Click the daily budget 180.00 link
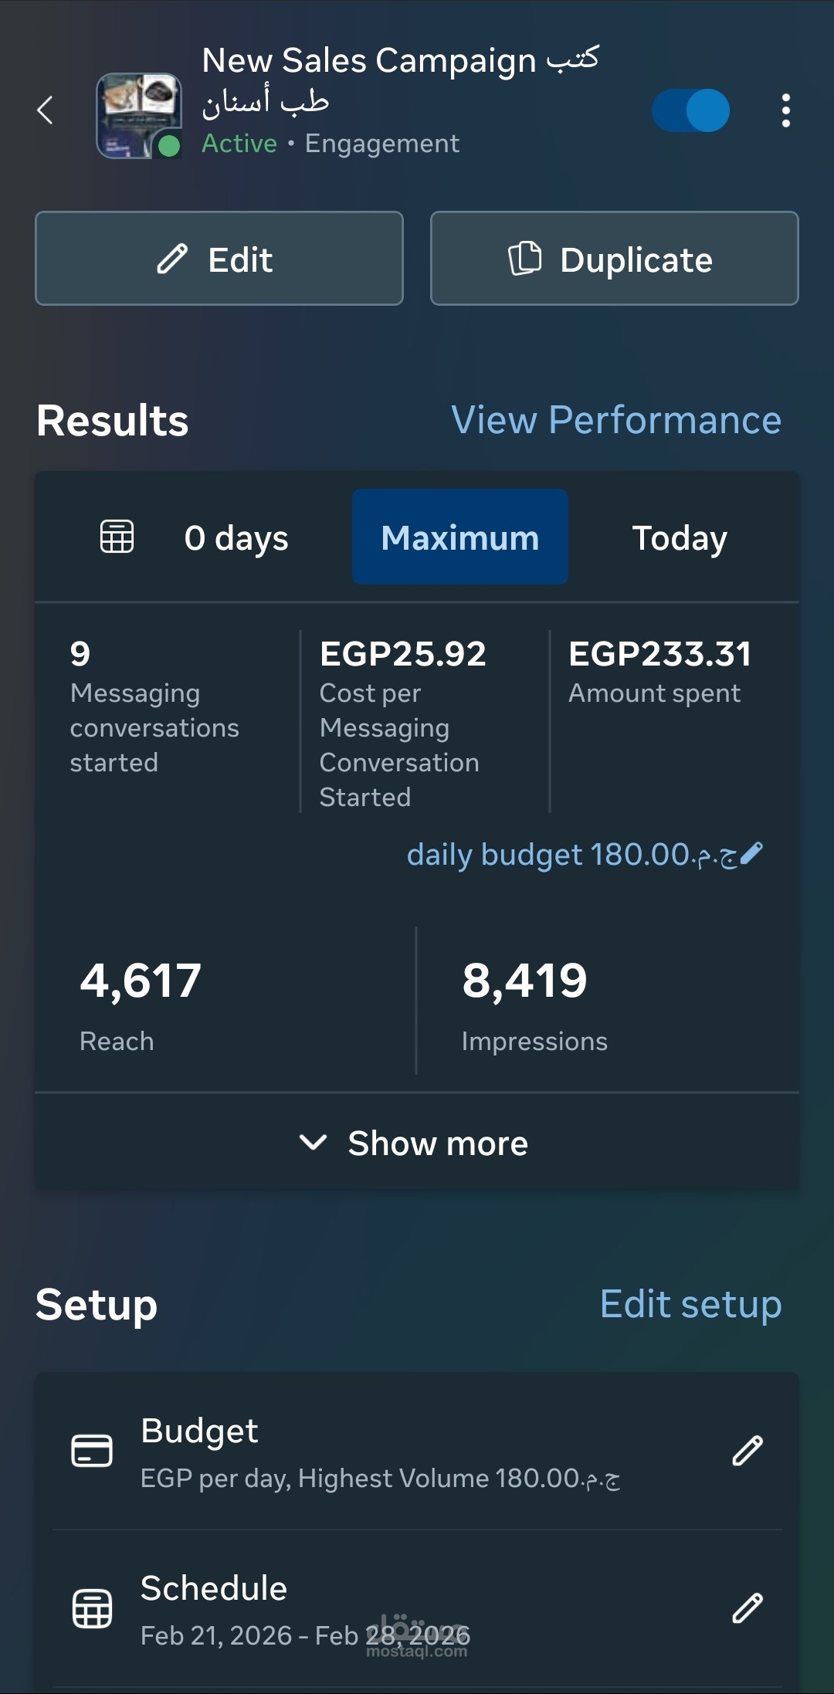Screen dimensions: 834x1694 pyautogui.click(x=571, y=855)
